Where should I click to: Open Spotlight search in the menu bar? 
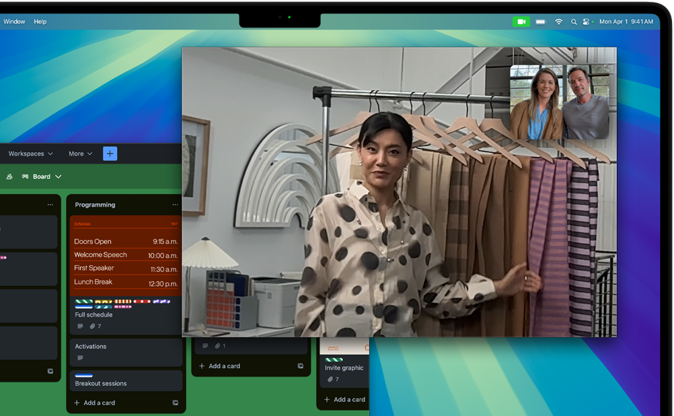[574, 22]
